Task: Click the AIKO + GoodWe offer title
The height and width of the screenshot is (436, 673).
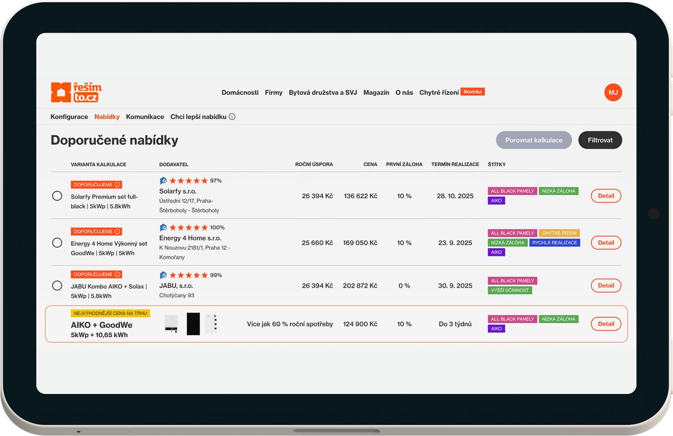Action: pyautogui.click(x=102, y=325)
